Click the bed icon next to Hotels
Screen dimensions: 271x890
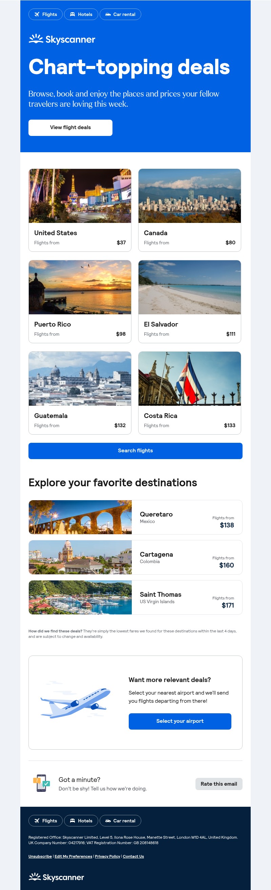[x=73, y=15]
